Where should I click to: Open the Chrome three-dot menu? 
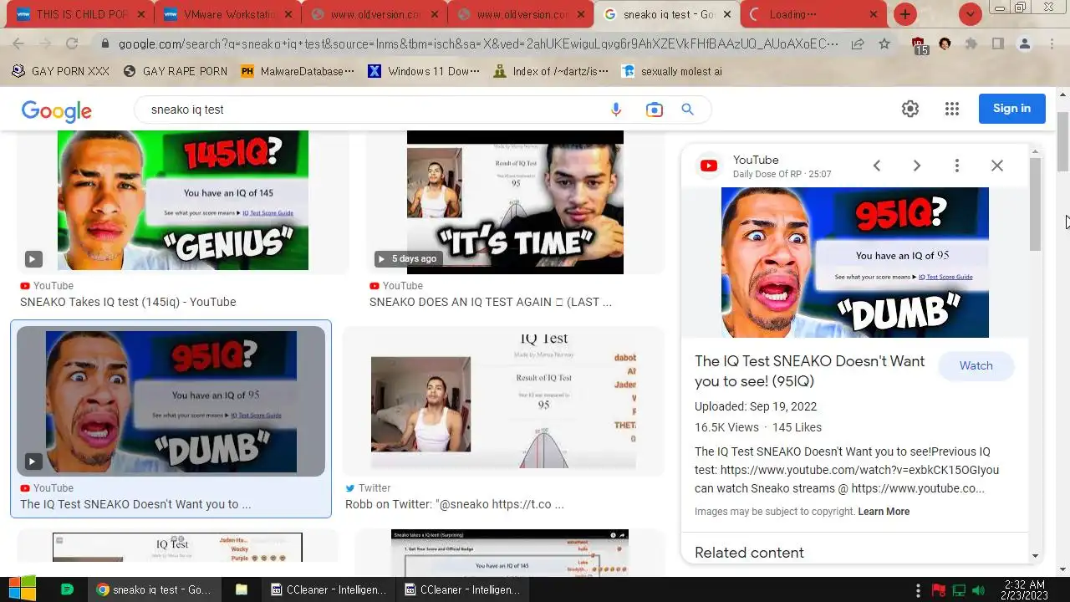click(1052, 44)
